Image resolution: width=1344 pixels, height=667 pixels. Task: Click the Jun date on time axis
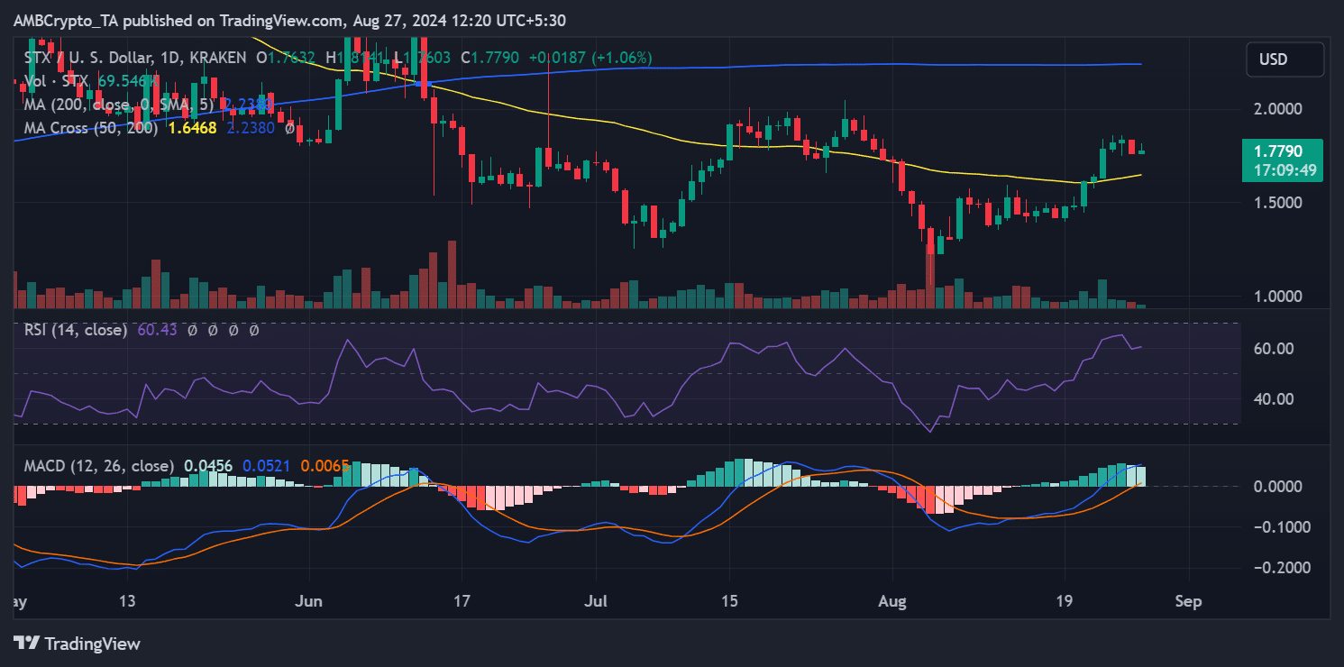pos(309,601)
